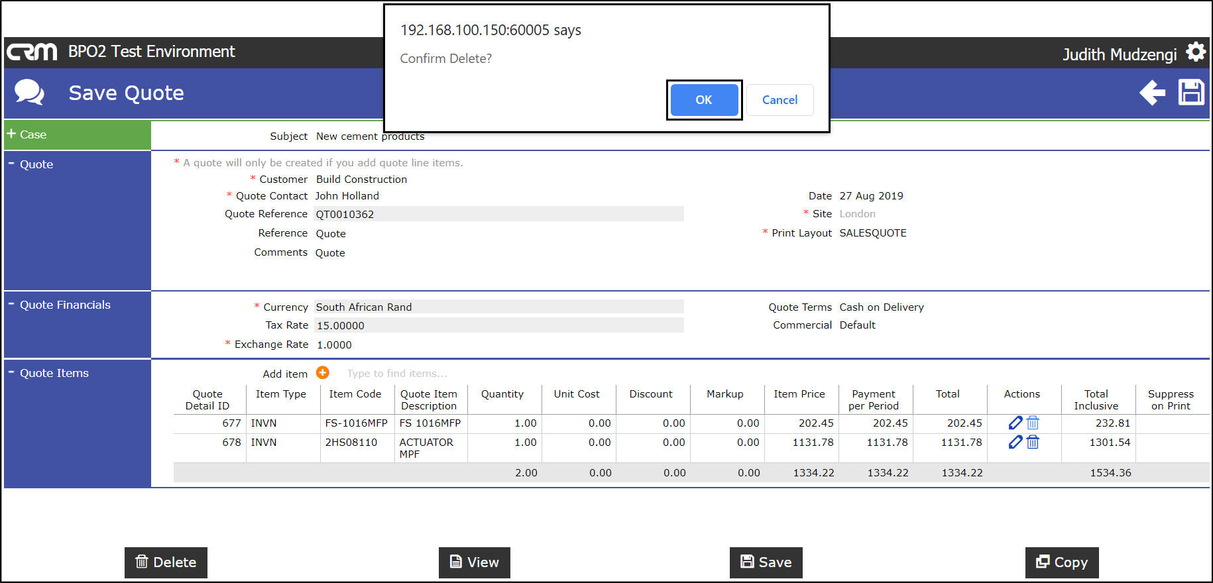Screen dimensions: 1213x583
Task: Delete quote item 677 using trash icon
Action: pos(1033,423)
